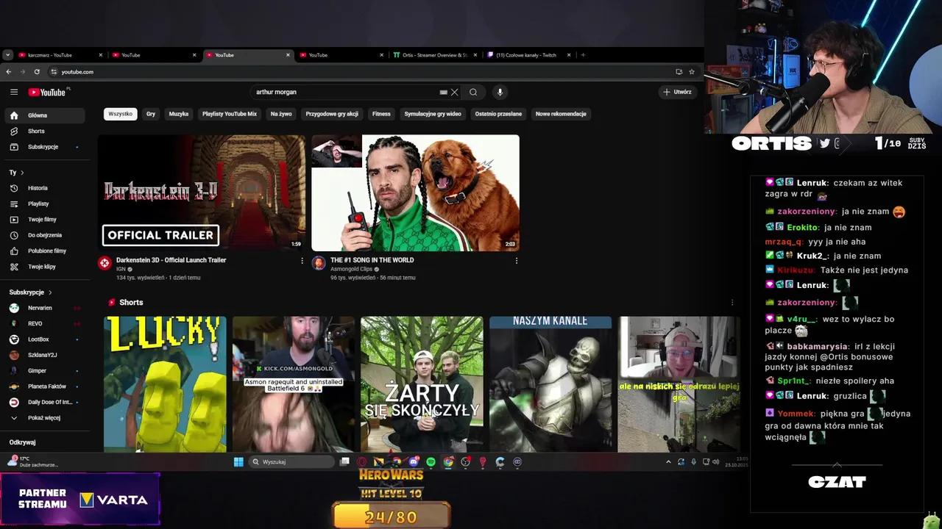
Task: Reload the page in the browser
Action: click(37, 72)
